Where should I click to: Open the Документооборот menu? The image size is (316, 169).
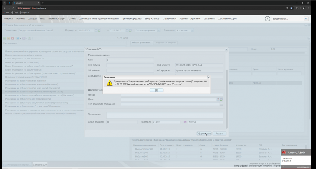[228, 19]
